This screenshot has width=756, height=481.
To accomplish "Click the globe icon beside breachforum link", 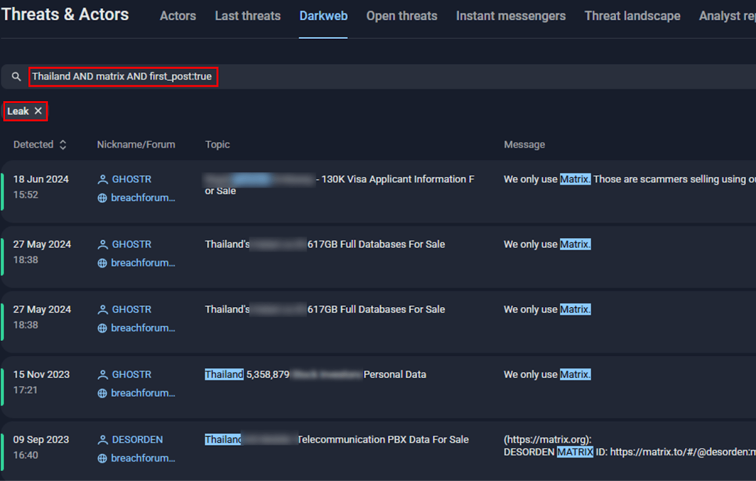I will pyautogui.click(x=102, y=198).
